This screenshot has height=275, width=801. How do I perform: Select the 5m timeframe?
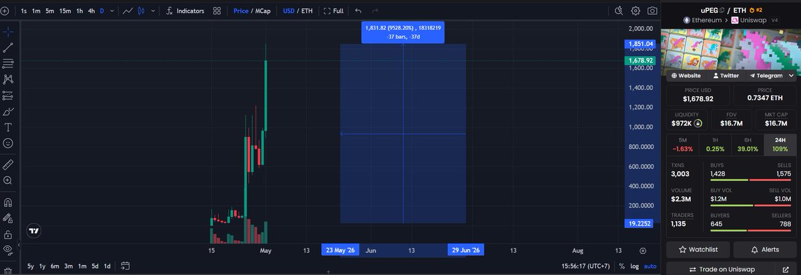coord(50,11)
